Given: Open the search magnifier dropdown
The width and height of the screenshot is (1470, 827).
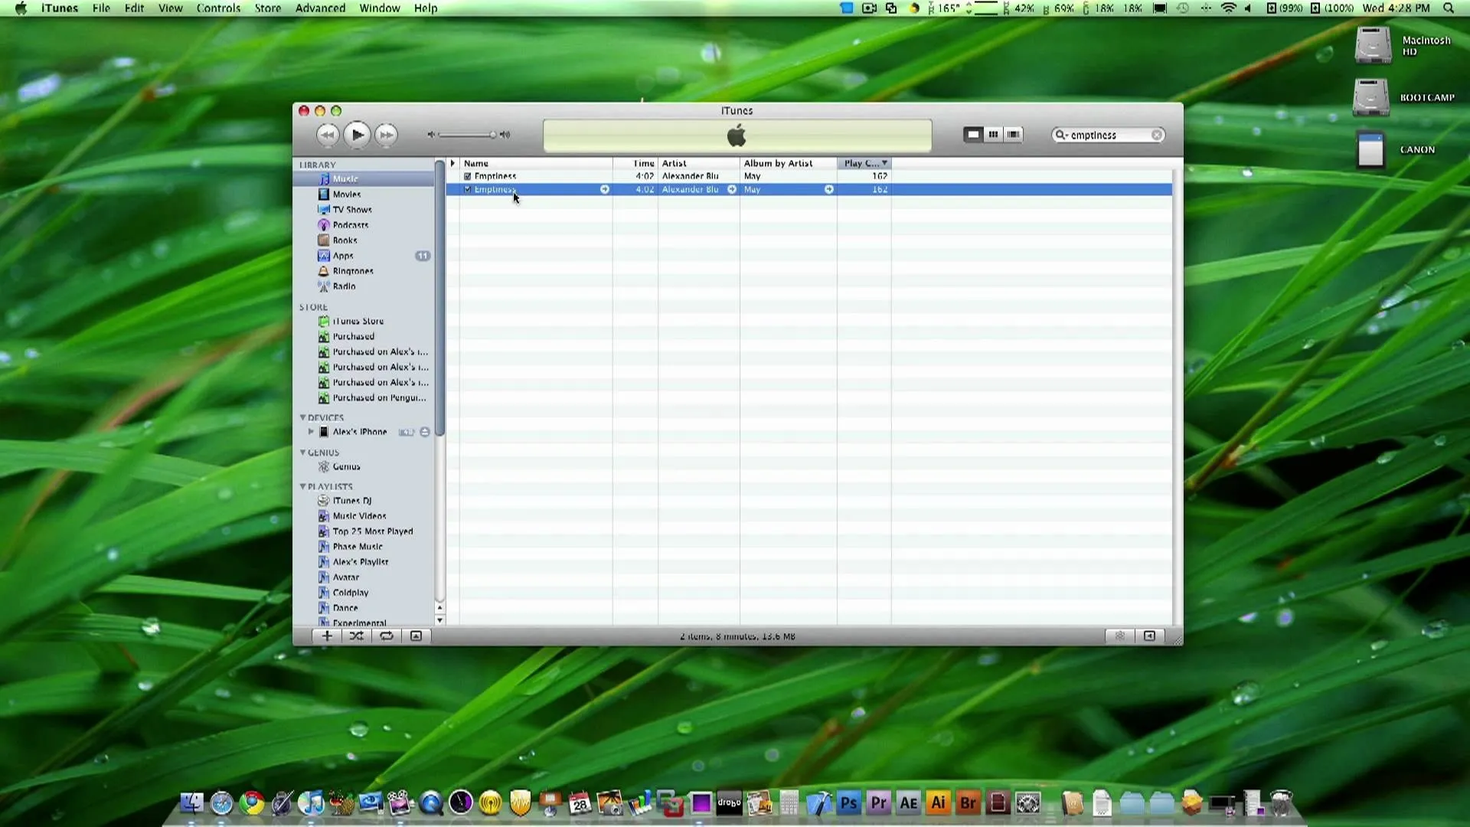Looking at the screenshot, I should (x=1061, y=135).
